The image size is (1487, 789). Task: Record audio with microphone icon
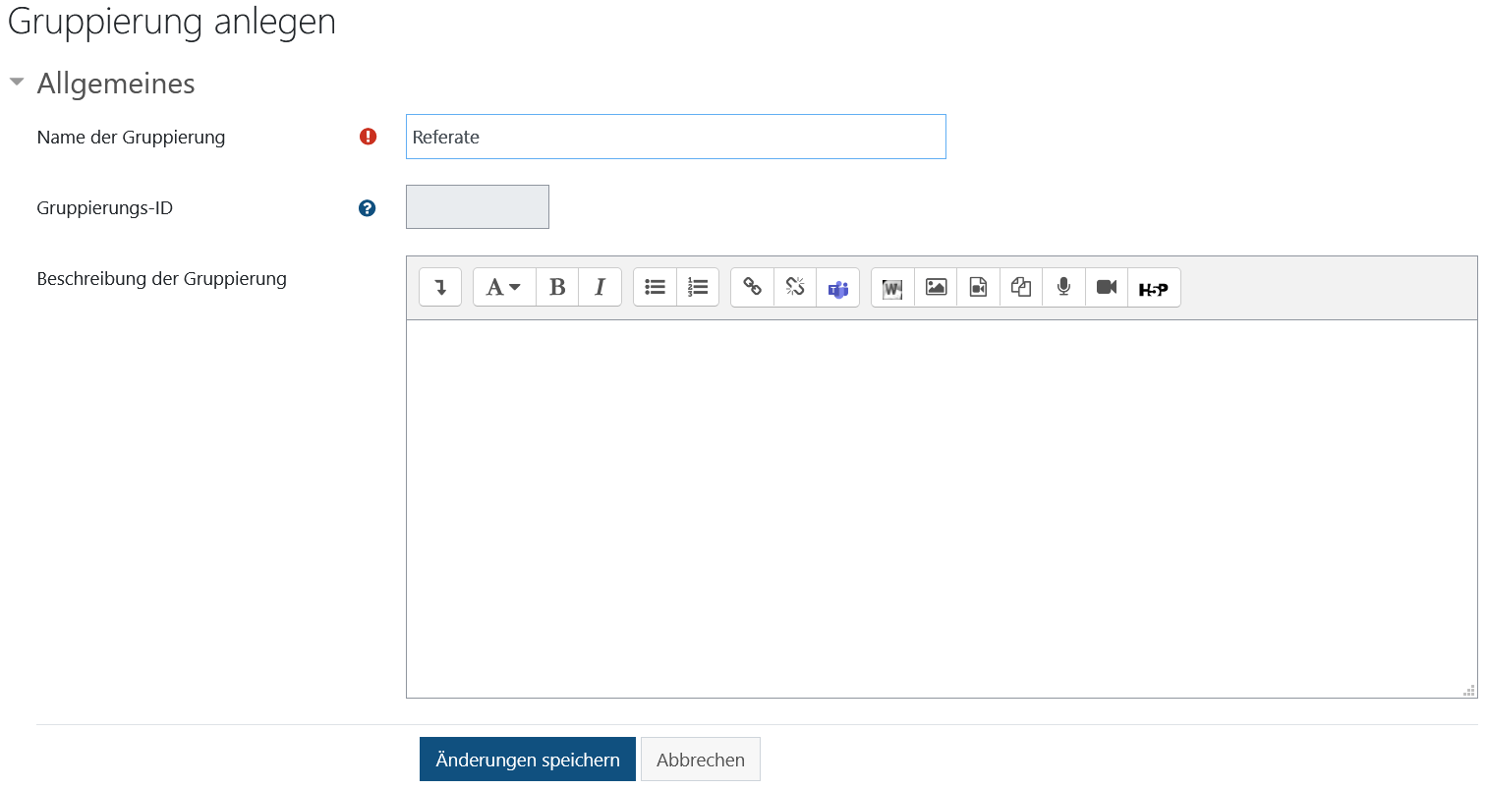tap(1063, 287)
